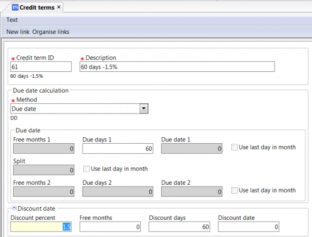Click the New link button

point(18,32)
